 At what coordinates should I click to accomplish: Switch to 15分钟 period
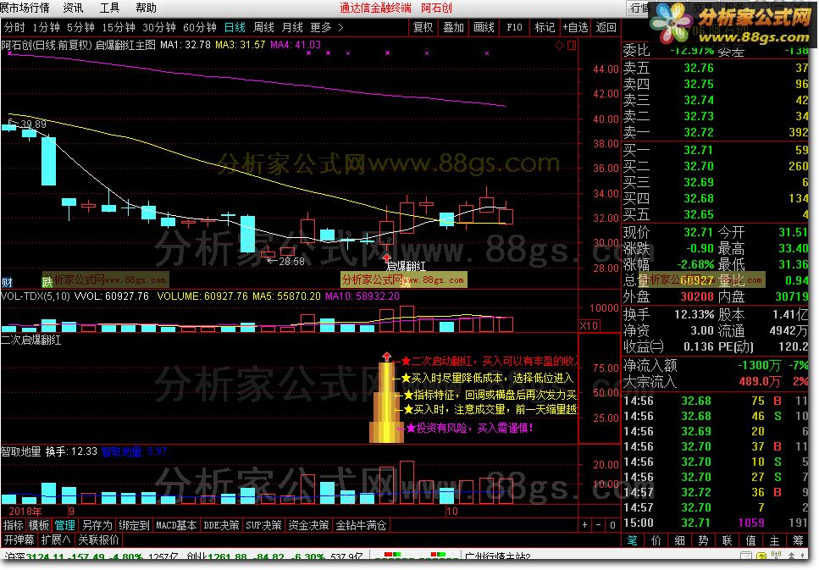(119, 27)
